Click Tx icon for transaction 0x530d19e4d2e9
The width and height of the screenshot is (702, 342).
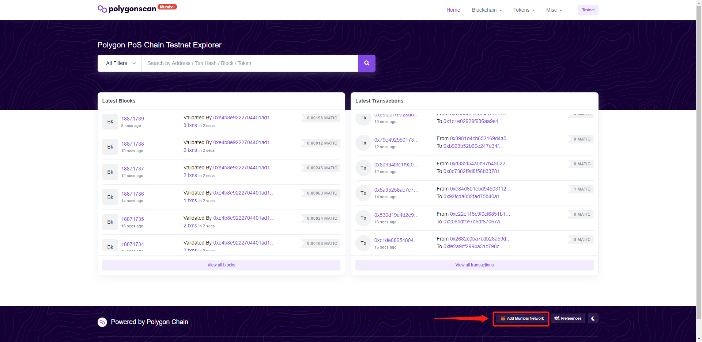[x=363, y=218]
